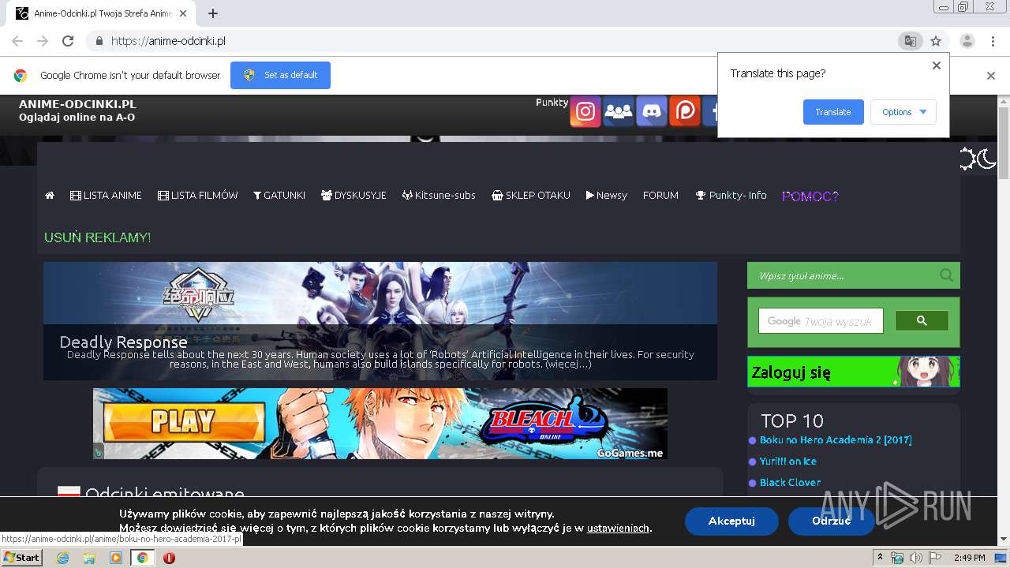Open File Explorer from taskbar

click(x=89, y=558)
